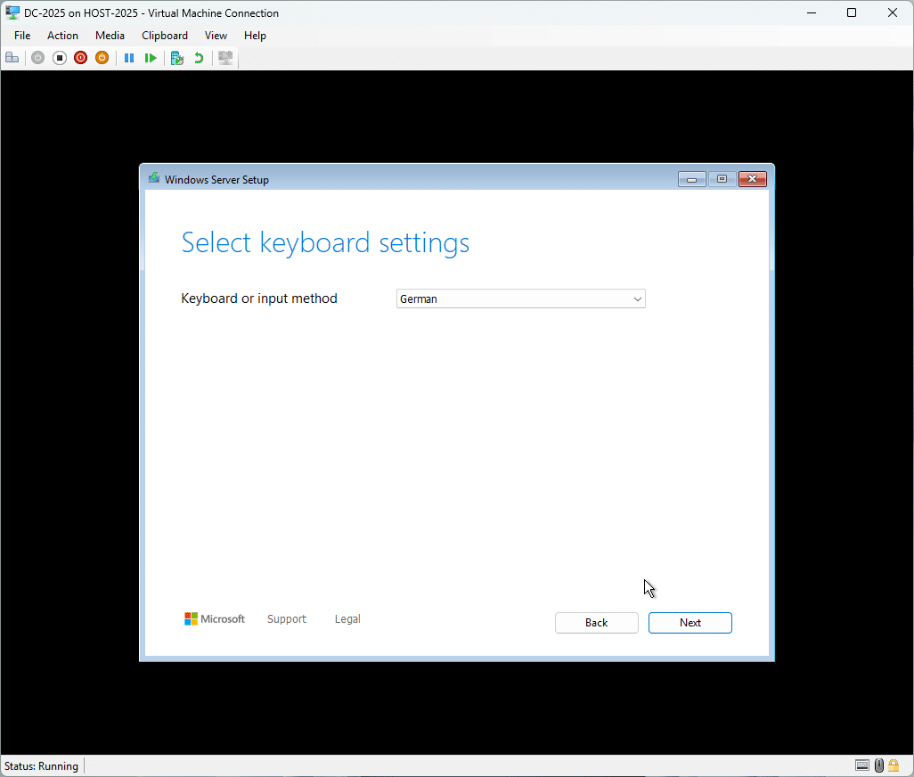Viewport: 914px width, 777px height.
Task: Create a checkpoint of the VM
Action: pos(176,58)
